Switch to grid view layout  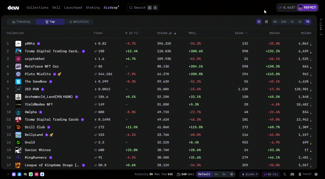pyautogui.click(x=266, y=22)
